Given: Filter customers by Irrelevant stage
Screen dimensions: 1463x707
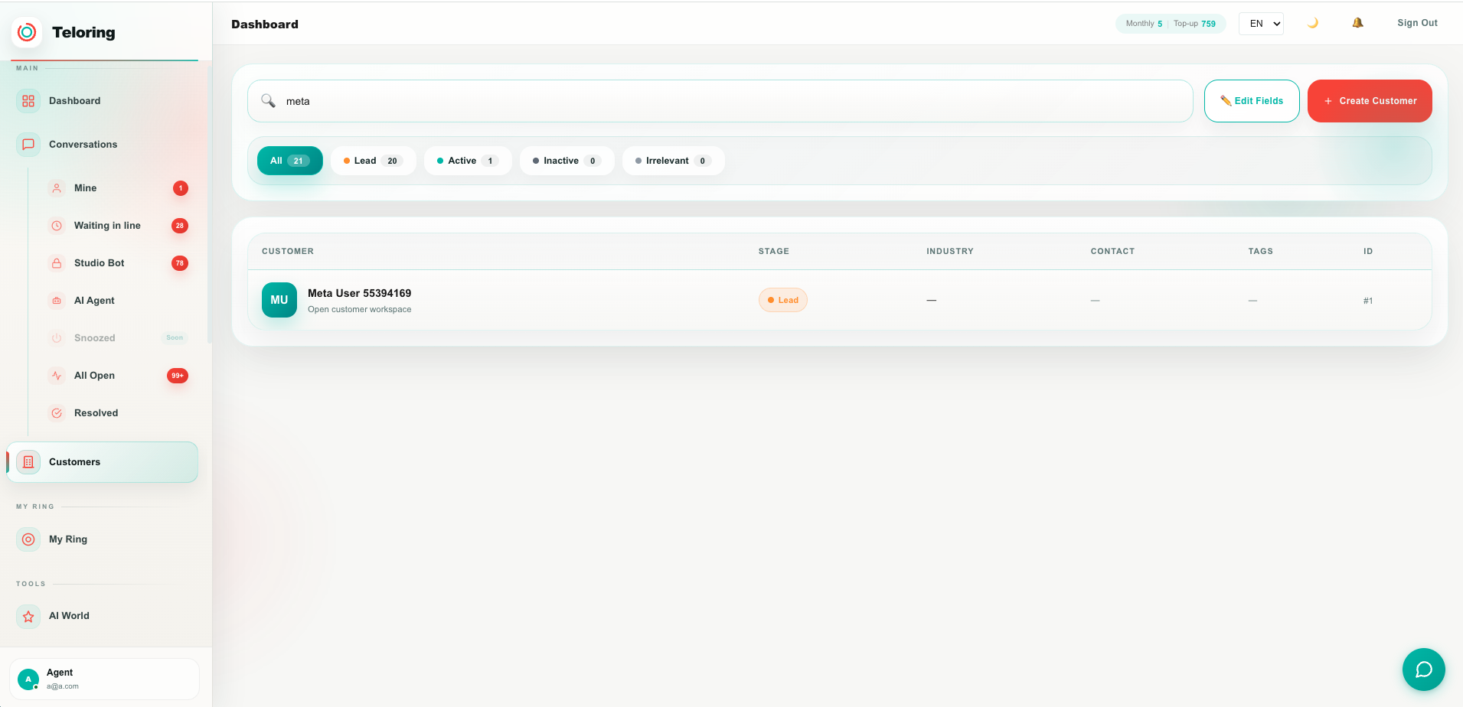Looking at the screenshot, I should (x=674, y=161).
